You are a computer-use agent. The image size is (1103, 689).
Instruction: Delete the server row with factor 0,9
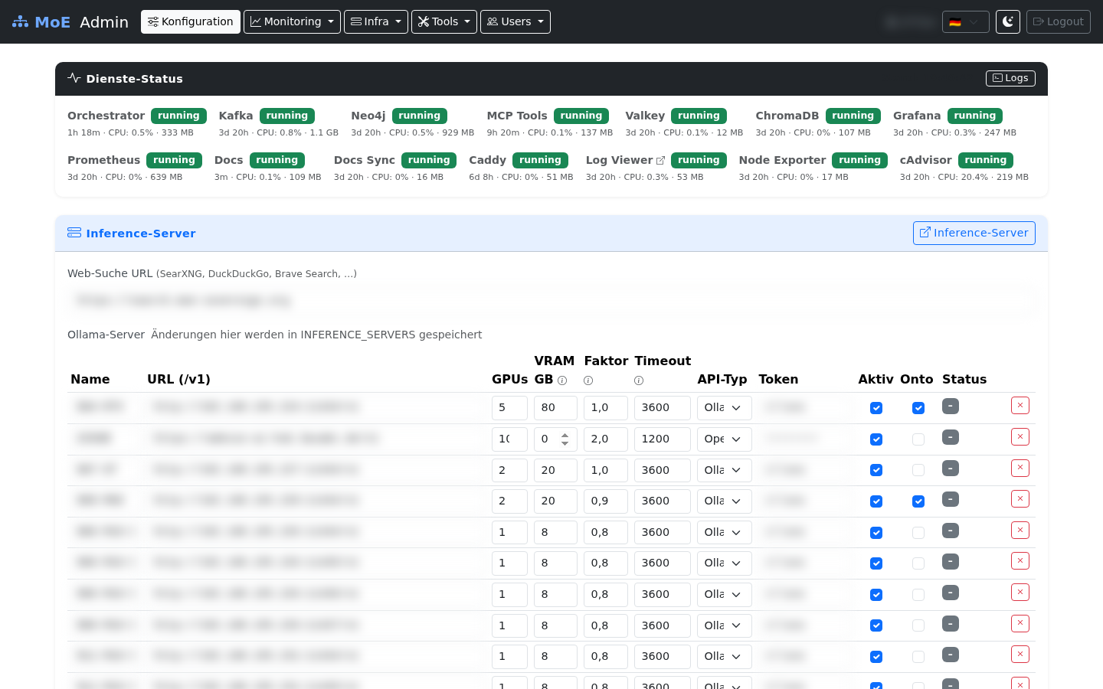pos(1020,499)
